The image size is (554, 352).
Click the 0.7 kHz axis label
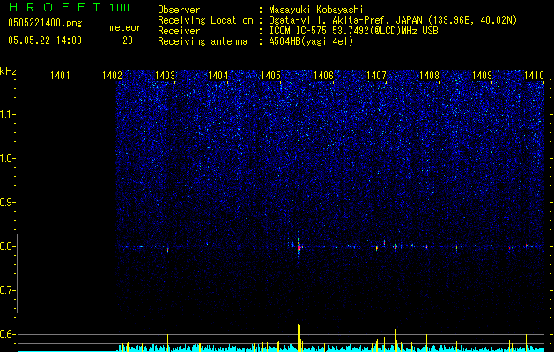[6, 290]
